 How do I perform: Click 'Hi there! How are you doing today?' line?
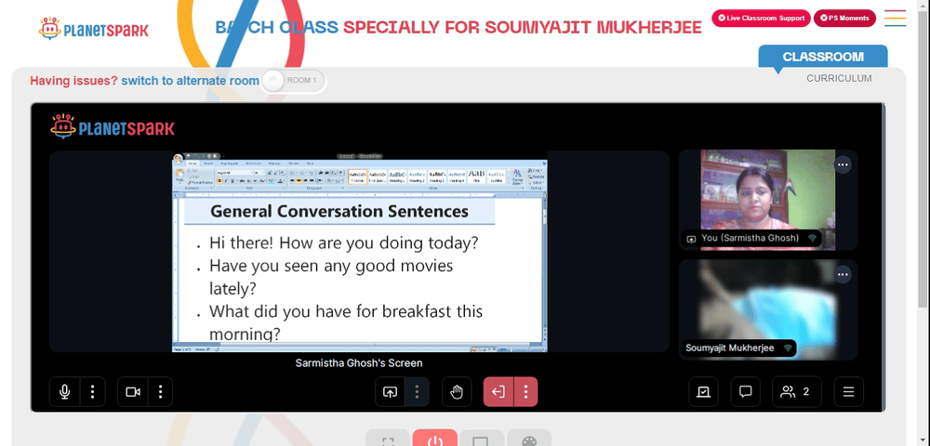coord(344,243)
